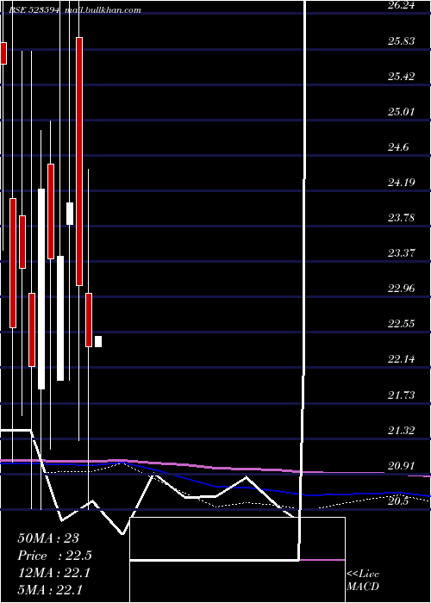
Task: Click the 25.83 price axis label
Action: 401,40
